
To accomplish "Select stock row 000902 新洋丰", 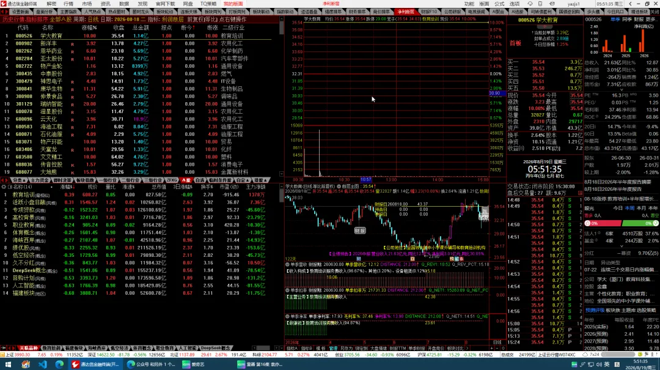I will coord(139,43).
